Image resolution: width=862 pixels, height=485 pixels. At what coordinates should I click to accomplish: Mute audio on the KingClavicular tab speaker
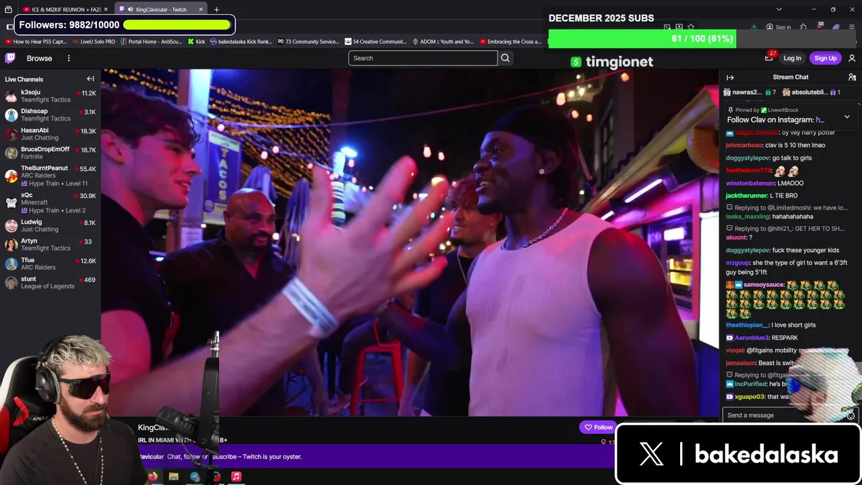(130, 9)
